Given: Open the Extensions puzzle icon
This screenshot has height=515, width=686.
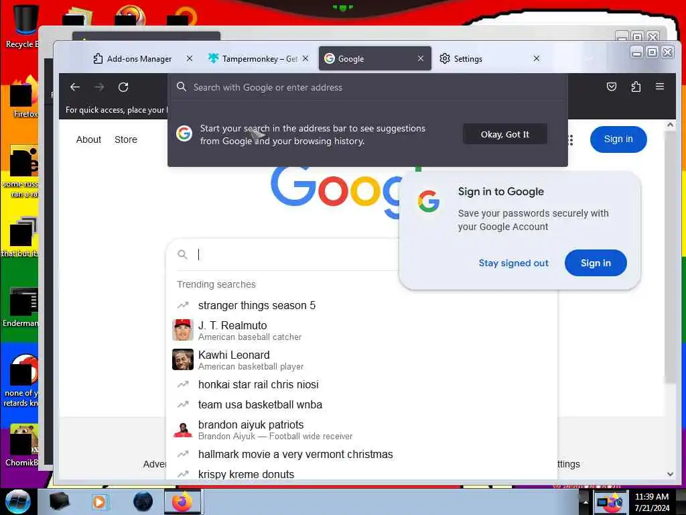Looking at the screenshot, I should click(636, 87).
